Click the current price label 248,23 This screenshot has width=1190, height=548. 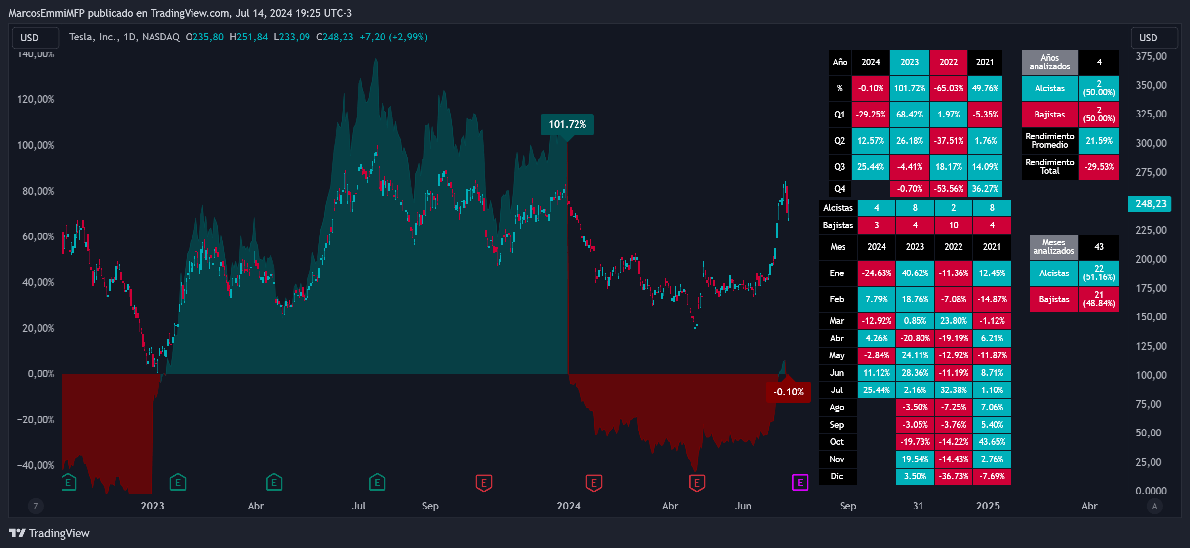[x=1150, y=204]
